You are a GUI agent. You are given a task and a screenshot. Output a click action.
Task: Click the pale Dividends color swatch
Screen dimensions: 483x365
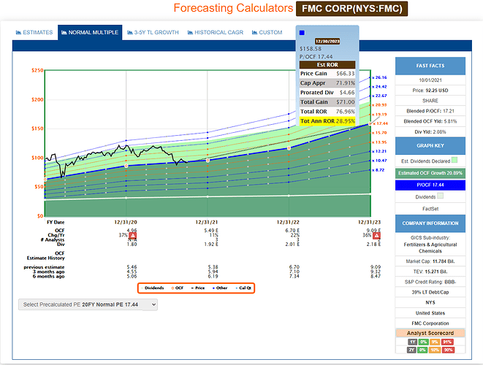[440, 196]
